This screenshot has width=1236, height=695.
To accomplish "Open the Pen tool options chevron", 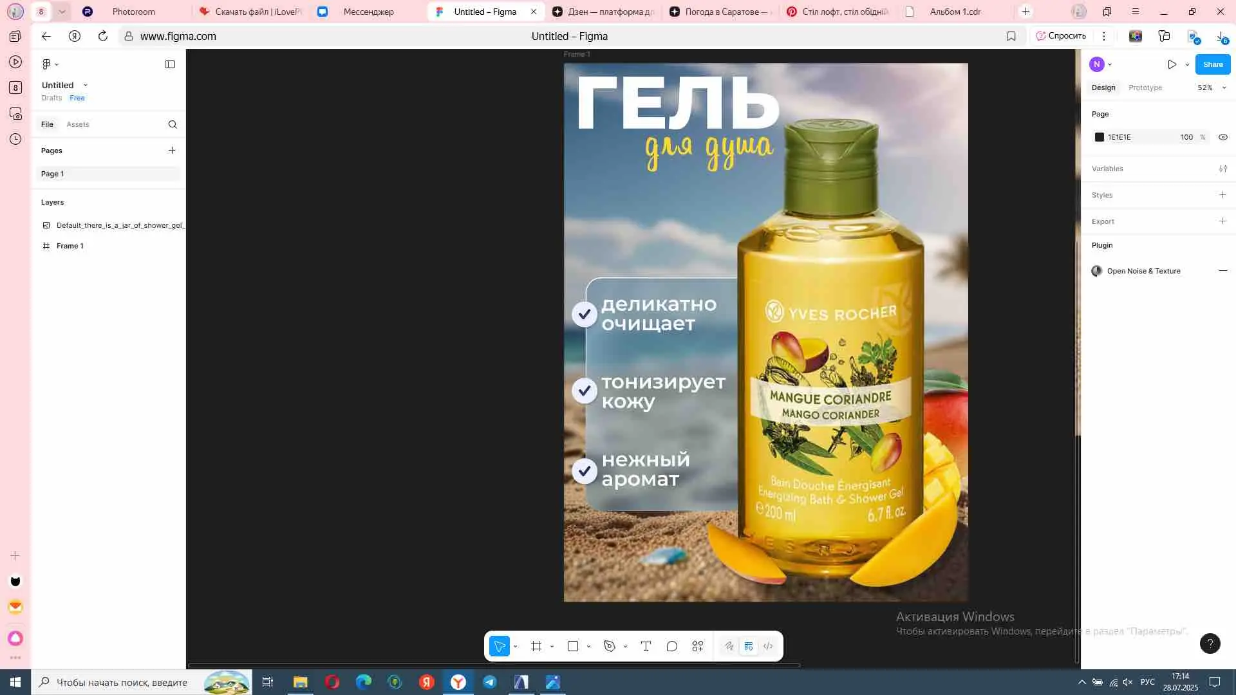I will click(x=626, y=647).
